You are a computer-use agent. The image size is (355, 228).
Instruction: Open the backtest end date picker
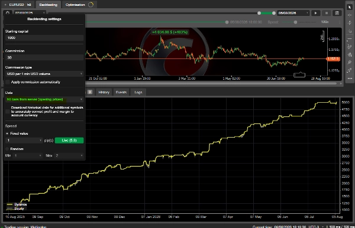293,13
